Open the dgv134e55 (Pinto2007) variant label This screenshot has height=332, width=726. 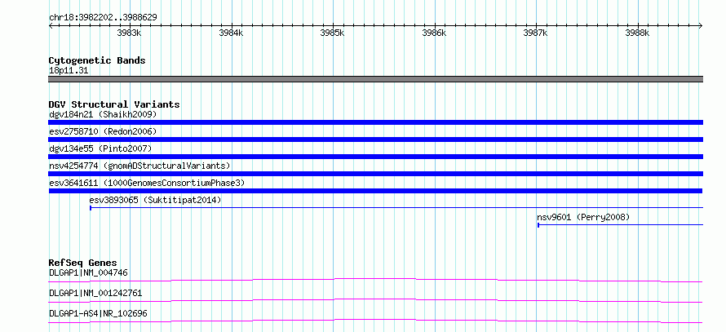[x=100, y=148]
